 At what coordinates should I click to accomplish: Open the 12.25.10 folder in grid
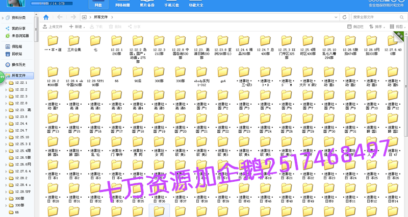(329, 47)
